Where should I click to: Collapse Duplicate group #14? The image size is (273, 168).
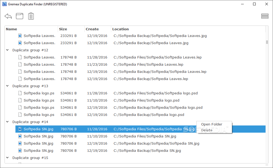coord(7,122)
